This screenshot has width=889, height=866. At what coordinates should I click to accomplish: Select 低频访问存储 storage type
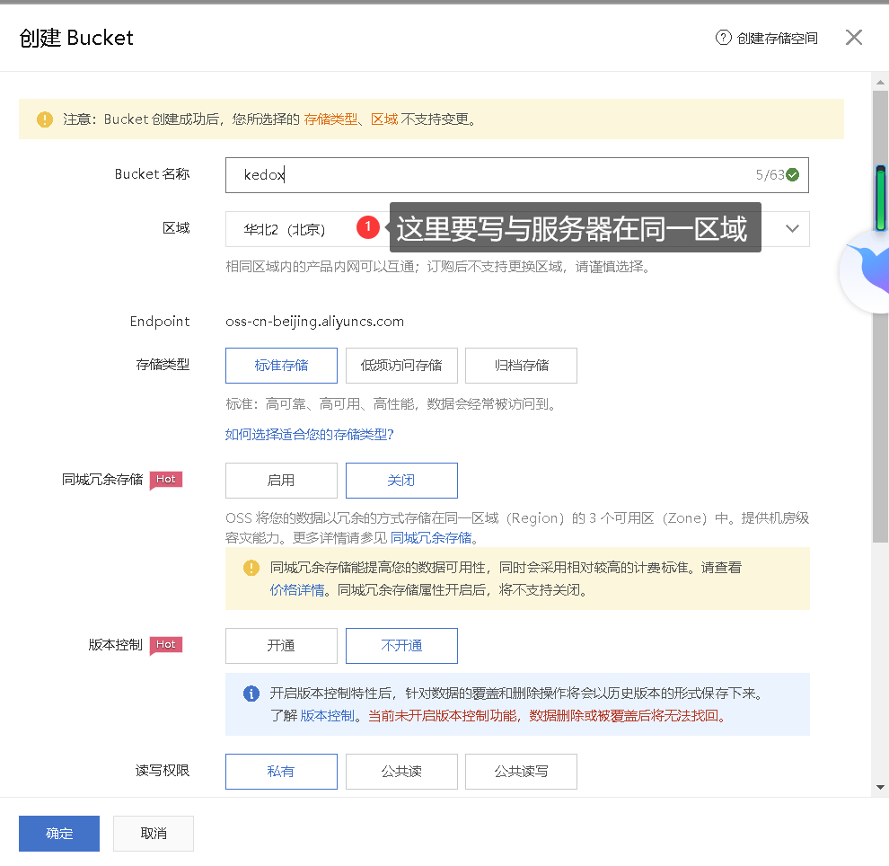(401, 366)
